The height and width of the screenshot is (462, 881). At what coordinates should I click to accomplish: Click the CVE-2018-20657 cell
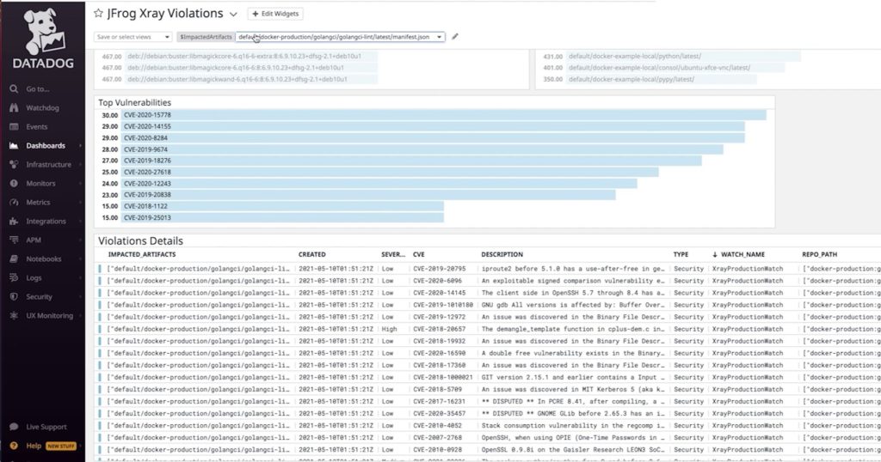tap(440, 329)
